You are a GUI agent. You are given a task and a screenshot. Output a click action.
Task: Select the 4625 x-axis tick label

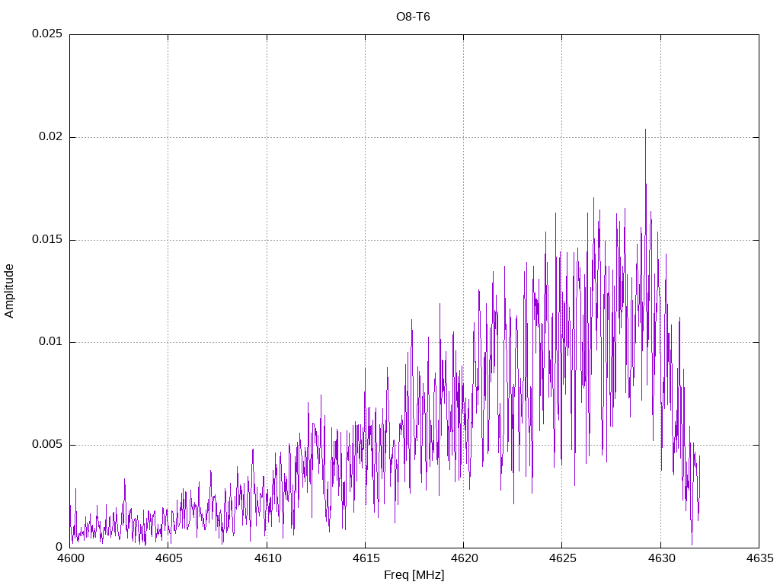coord(561,559)
